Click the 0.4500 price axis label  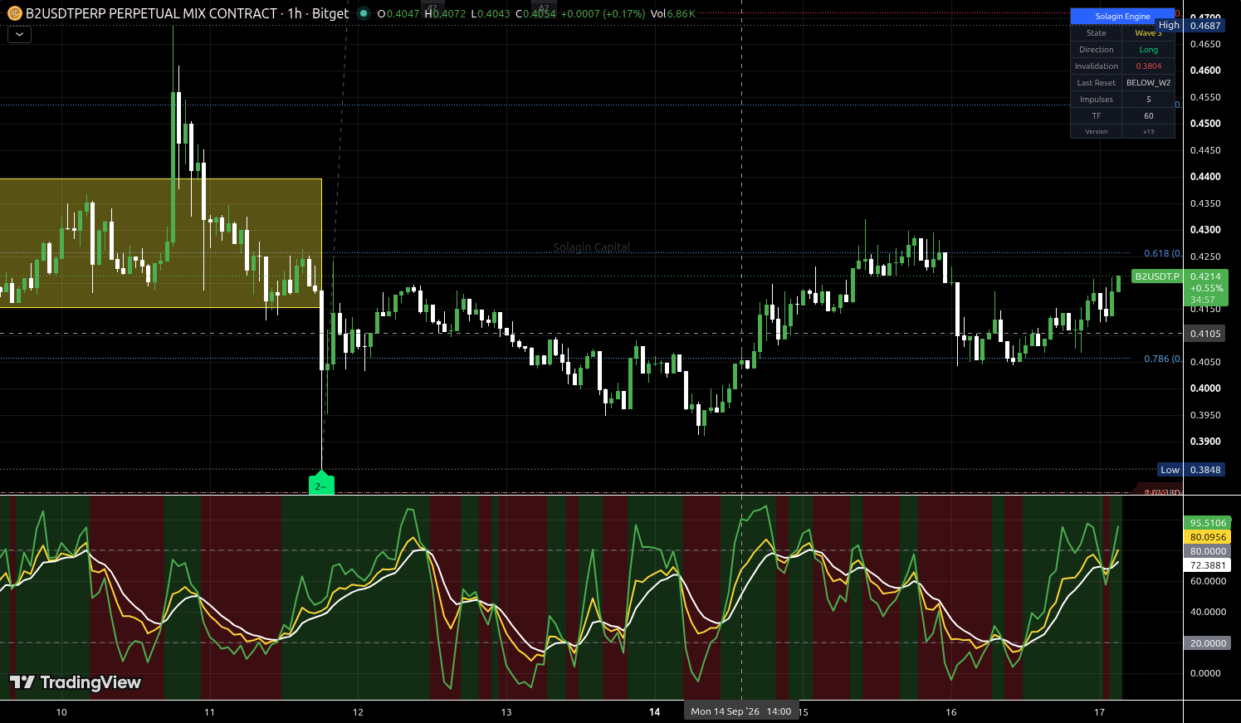[1205, 124]
